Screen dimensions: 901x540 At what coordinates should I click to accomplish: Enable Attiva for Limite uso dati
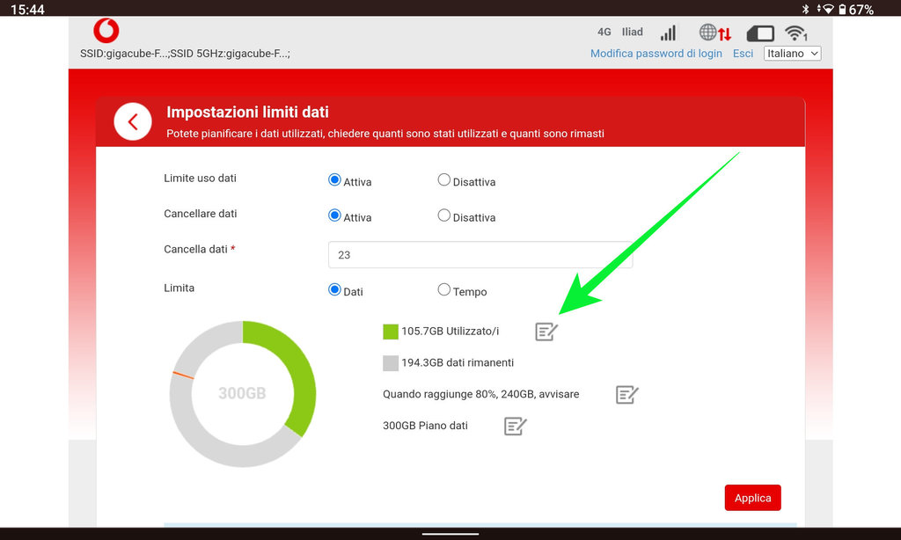(x=334, y=180)
